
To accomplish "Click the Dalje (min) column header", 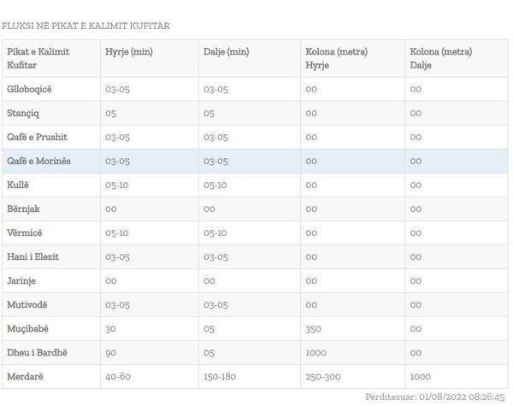I will coord(226,51).
